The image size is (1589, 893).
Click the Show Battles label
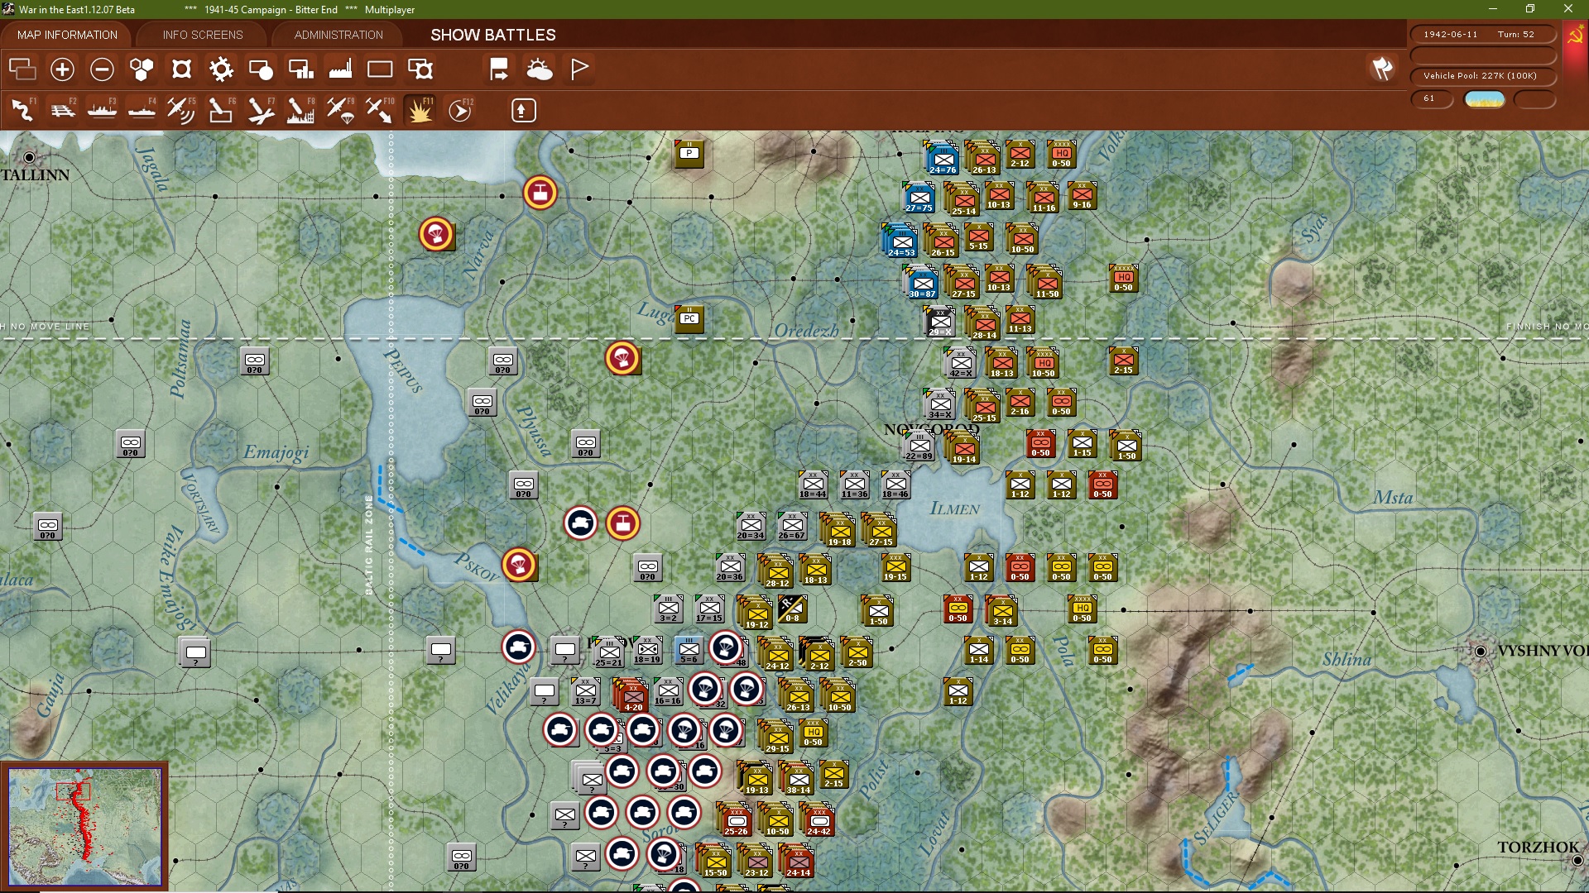pos(493,35)
